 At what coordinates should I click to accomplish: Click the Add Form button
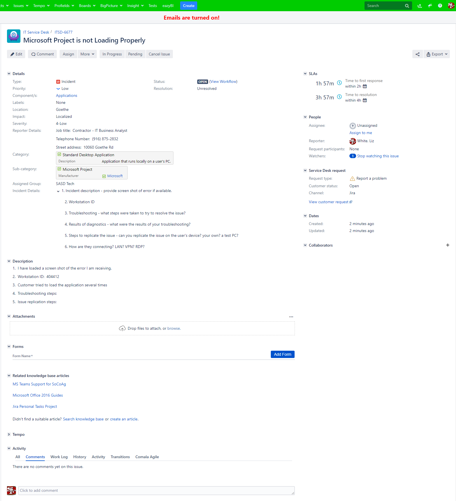(283, 354)
